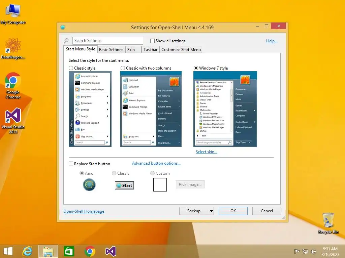Click the search magnifier icon in settings
345x258 pixels.
66,41
